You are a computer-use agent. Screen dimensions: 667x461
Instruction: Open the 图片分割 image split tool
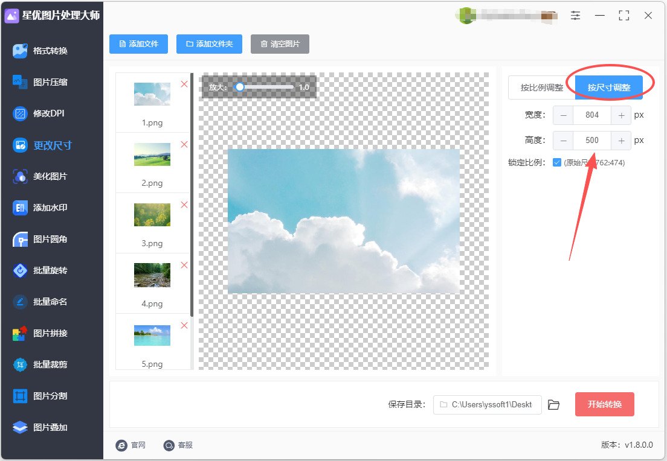(x=40, y=396)
